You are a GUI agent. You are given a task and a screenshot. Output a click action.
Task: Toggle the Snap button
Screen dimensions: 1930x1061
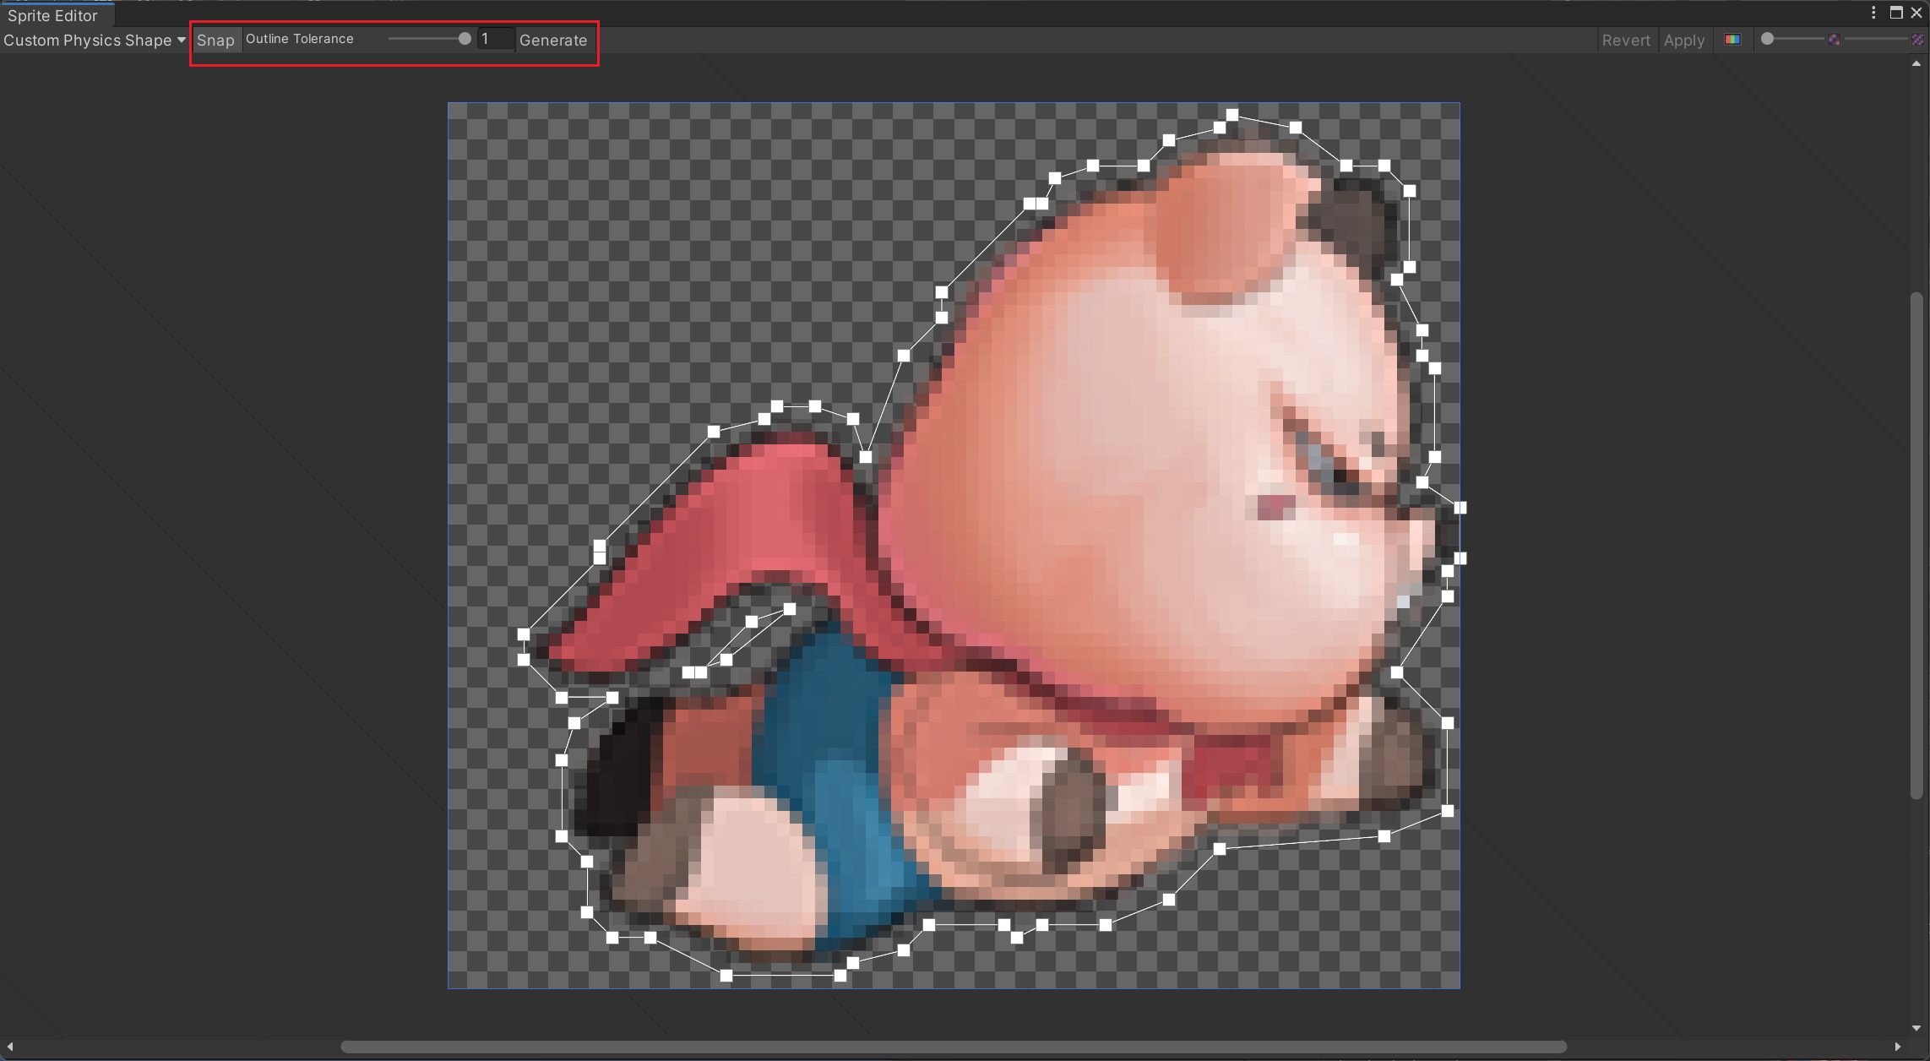tap(215, 40)
